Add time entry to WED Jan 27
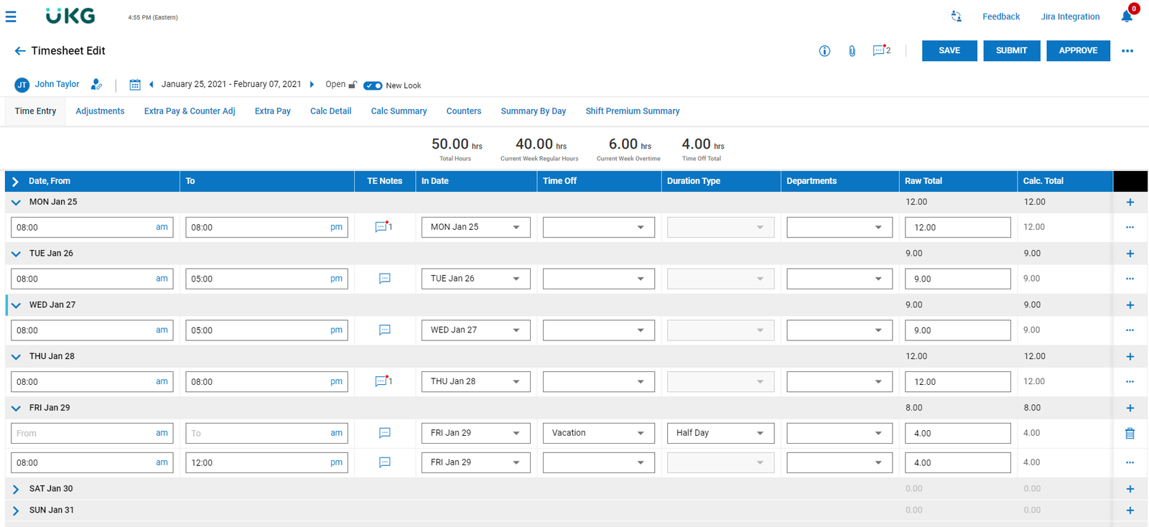This screenshot has width=1149, height=527. pos(1130,305)
